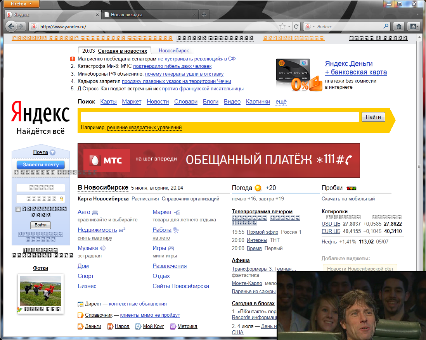Open the search engine dropdown in the search bar
The image size is (426, 340).
pos(310,26)
